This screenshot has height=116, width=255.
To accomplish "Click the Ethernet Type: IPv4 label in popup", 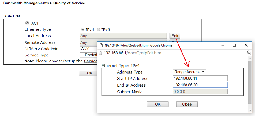I will coord(120,66).
